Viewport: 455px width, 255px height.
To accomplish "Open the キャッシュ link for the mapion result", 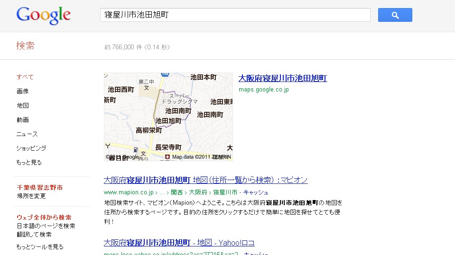I will [256, 192].
